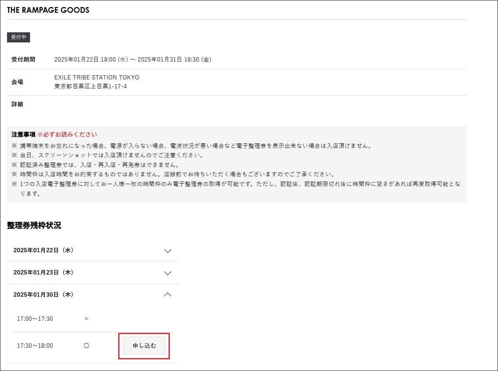The image size is (498, 371).
Task: Click the 2025年01月23日（木） date label
Action: (x=43, y=273)
